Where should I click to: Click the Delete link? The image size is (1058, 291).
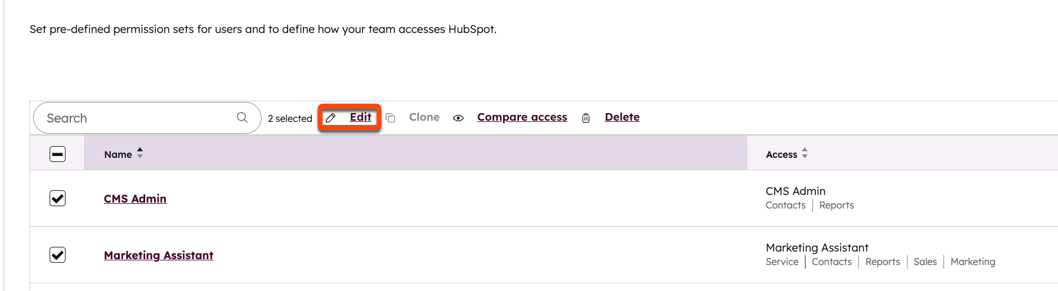click(x=622, y=117)
